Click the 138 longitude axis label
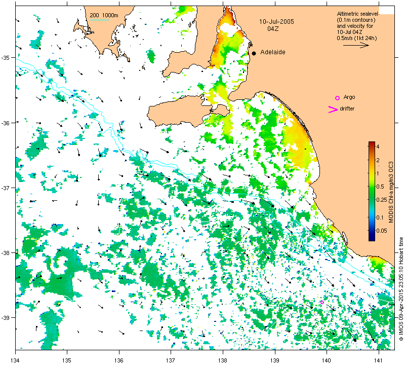 tap(223, 360)
